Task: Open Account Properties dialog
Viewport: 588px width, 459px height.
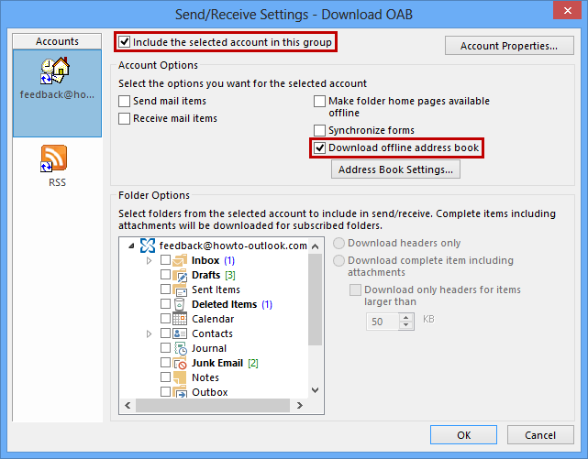Action: tap(509, 46)
